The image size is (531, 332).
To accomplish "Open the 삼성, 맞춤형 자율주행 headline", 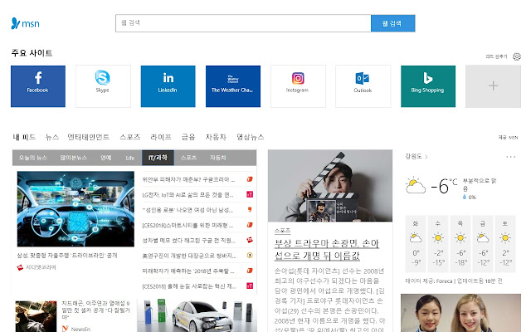I will (67, 255).
